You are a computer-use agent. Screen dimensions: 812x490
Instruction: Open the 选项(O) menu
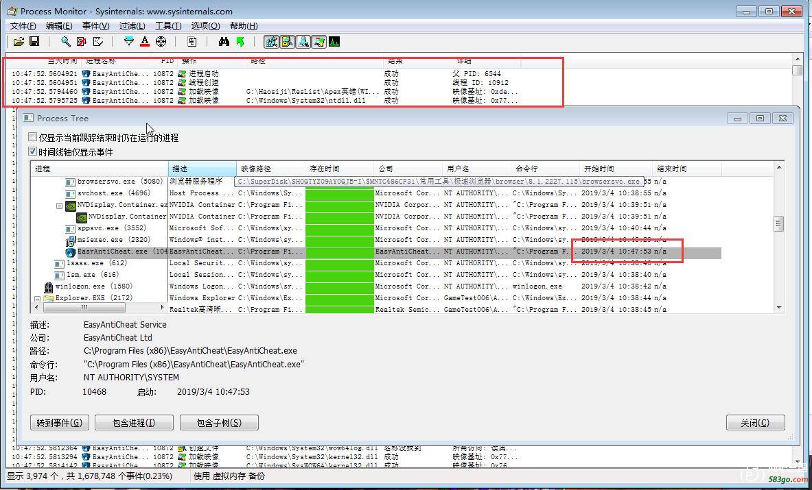206,26
